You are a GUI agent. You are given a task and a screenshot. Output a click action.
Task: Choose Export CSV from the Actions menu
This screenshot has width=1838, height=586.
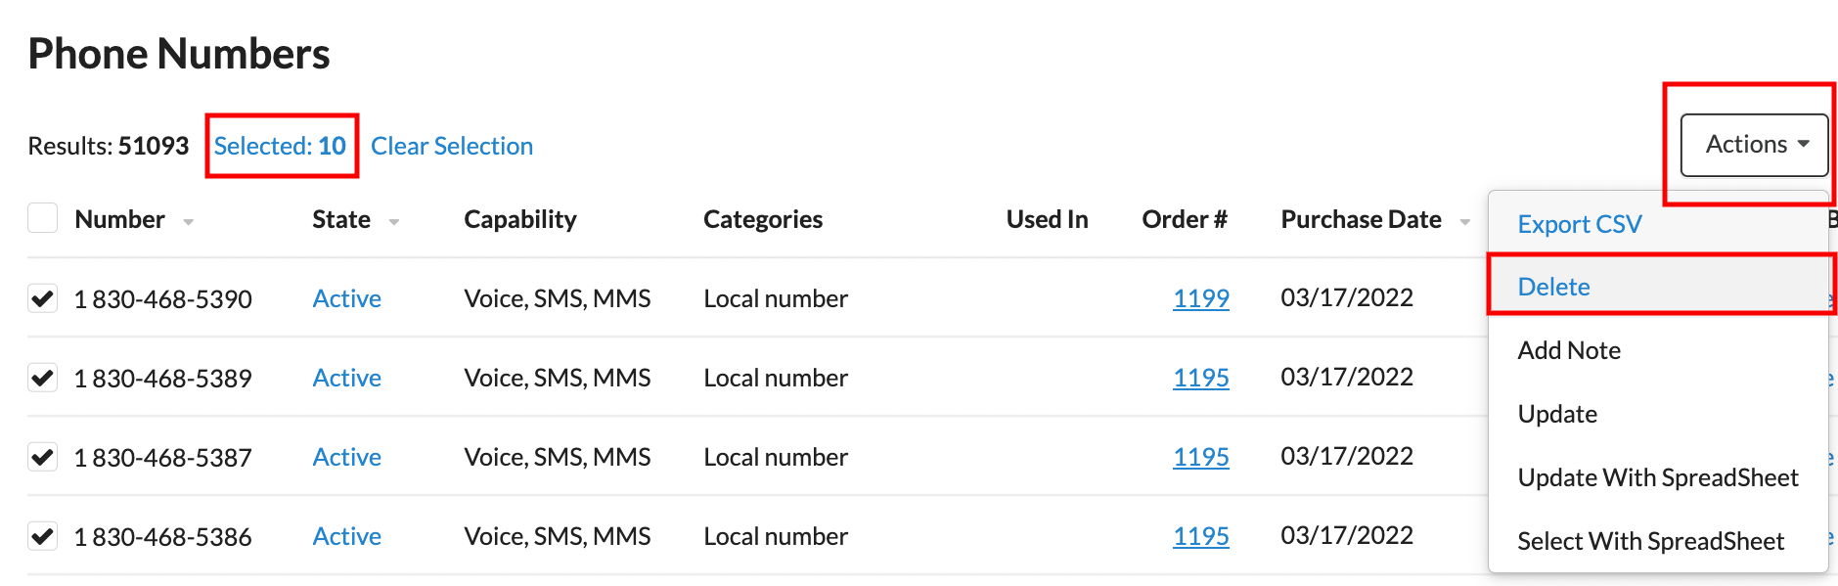coord(1579,224)
